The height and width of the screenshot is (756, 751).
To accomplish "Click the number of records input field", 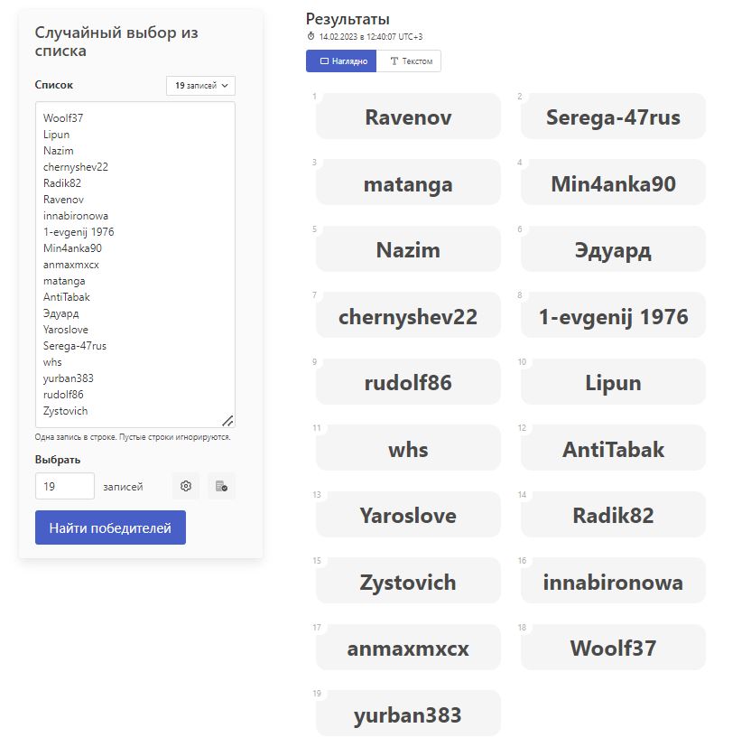I will click(x=65, y=486).
